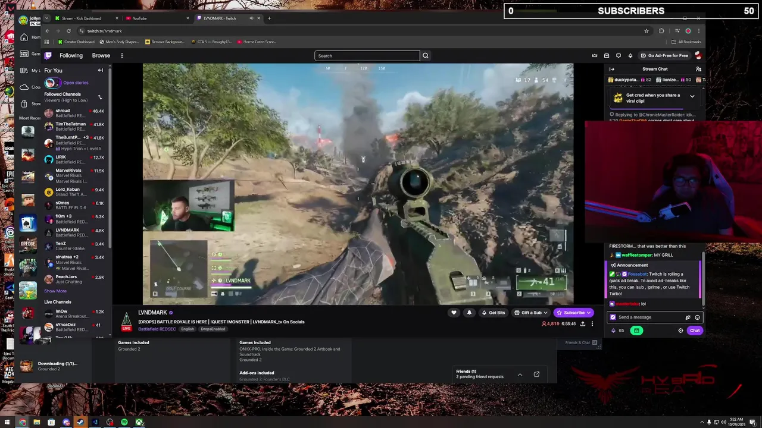
Task: Open the chat community users list icon
Action: click(698, 69)
